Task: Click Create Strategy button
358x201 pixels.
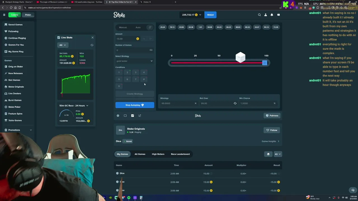Action: (135, 94)
